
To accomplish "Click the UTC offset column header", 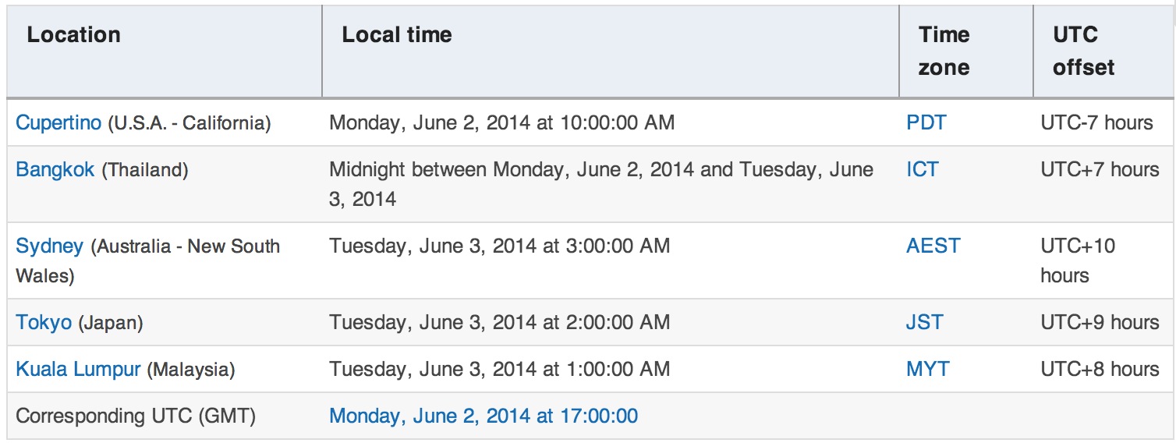I will pyautogui.click(x=1083, y=51).
